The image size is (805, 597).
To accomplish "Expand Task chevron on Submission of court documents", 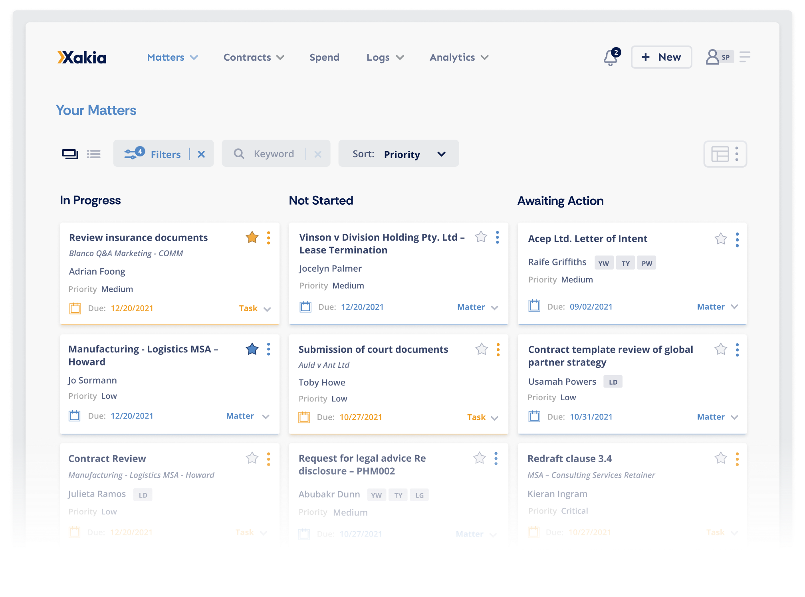I will pyautogui.click(x=495, y=418).
